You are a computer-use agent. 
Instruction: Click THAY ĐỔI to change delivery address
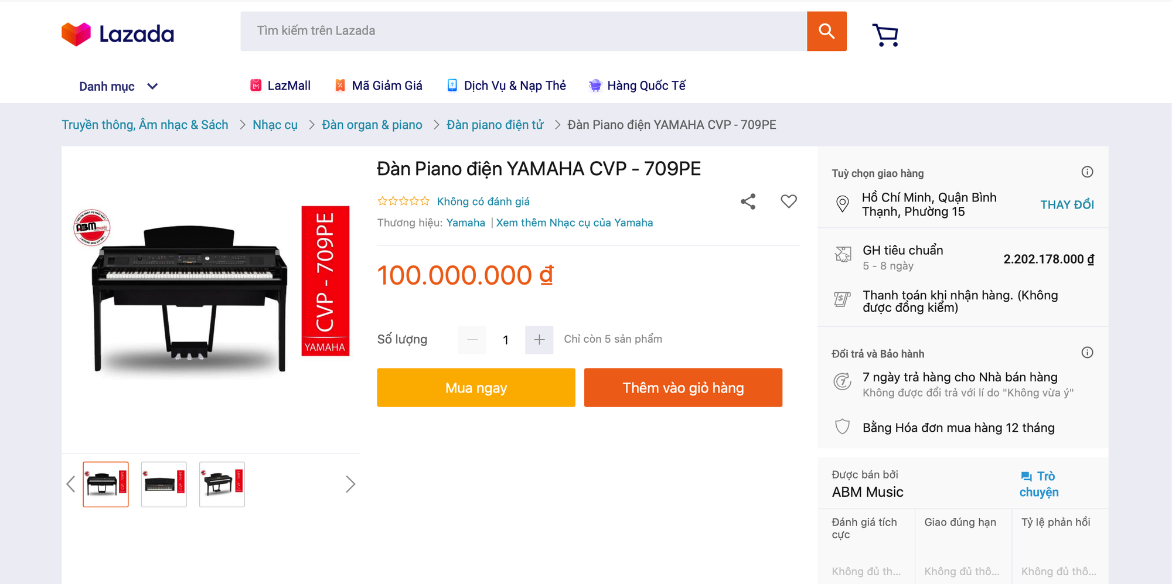coord(1067,205)
